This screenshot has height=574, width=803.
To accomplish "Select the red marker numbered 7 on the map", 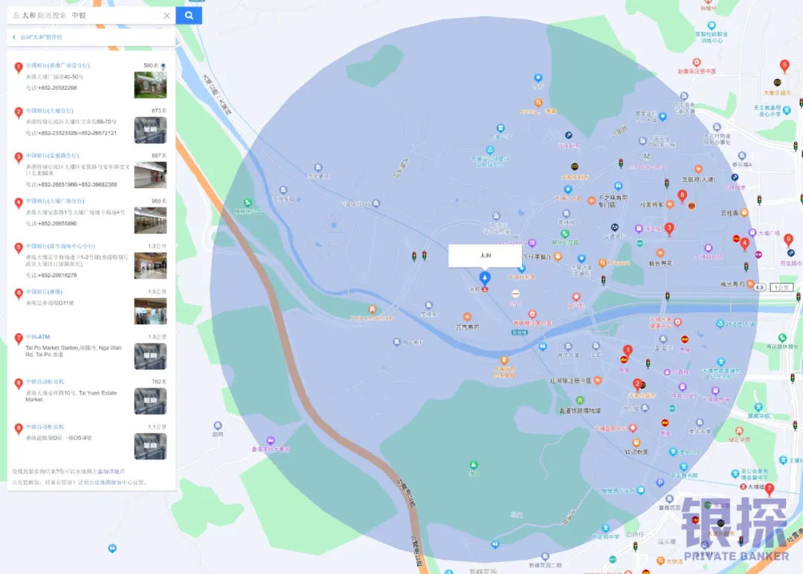I will click(x=769, y=489).
